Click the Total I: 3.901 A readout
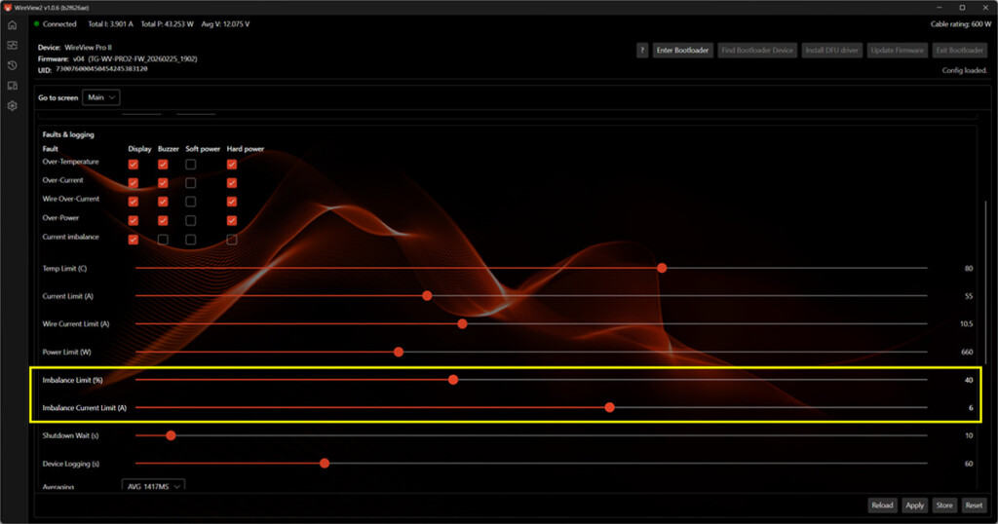The height and width of the screenshot is (524, 998). tap(111, 24)
